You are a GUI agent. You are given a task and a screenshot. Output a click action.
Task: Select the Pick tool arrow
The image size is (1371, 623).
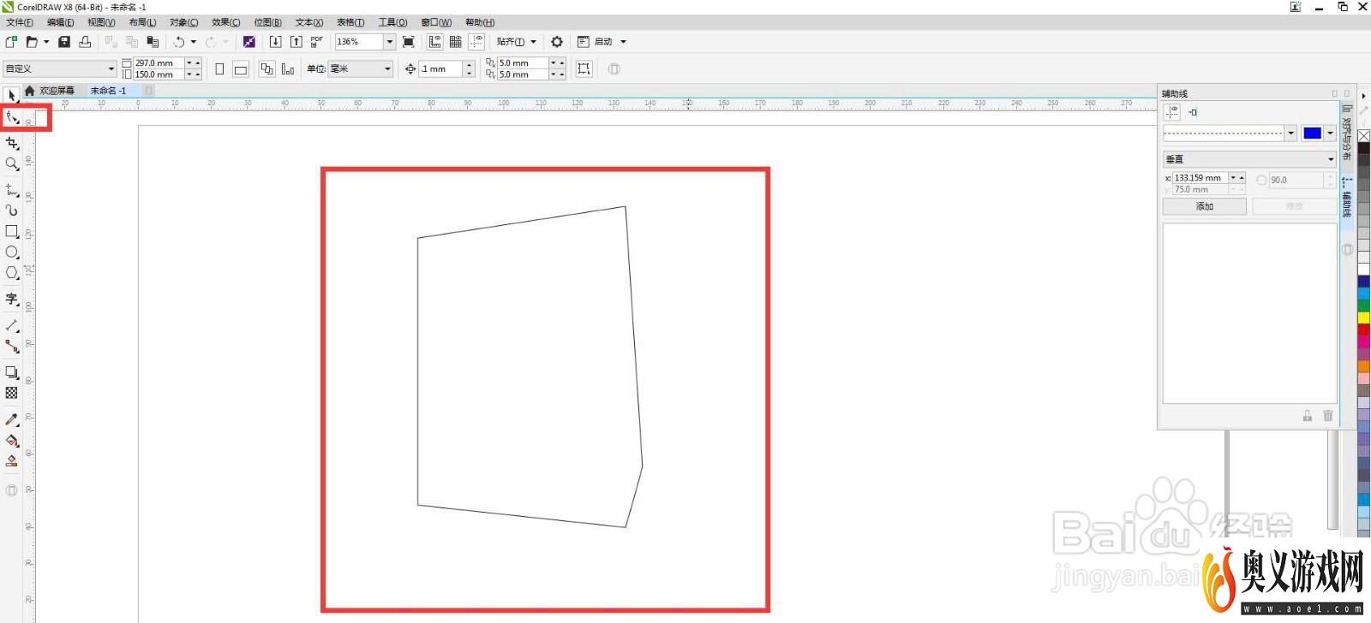(x=12, y=95)
